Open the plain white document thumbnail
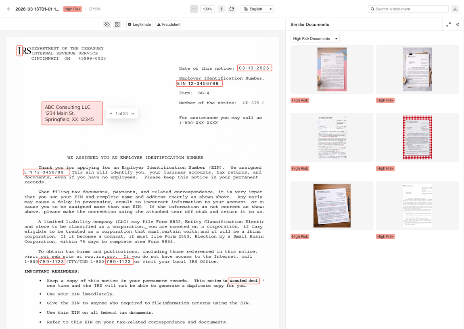464x329 pixels. tap(417, 205)
